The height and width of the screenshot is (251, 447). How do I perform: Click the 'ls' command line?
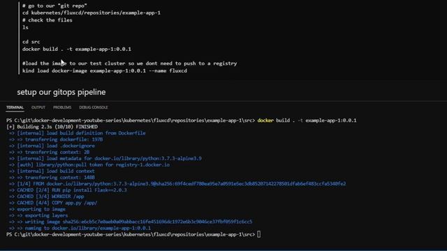tap(25, 27)
